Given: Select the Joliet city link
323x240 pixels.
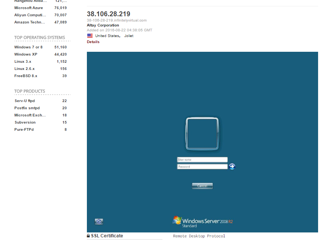Looking at the screenshot, I should pos(129,36).
